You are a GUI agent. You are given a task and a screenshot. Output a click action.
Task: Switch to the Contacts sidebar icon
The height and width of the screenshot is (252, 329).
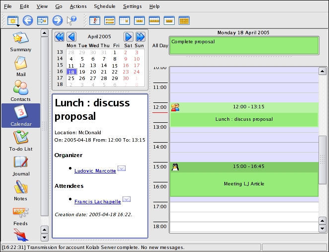coord(21,91)
